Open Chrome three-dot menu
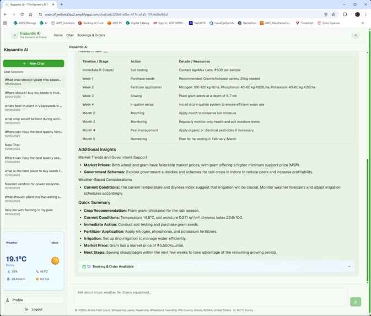Screen dimensions: 371x316 click(x=366, y=14)
